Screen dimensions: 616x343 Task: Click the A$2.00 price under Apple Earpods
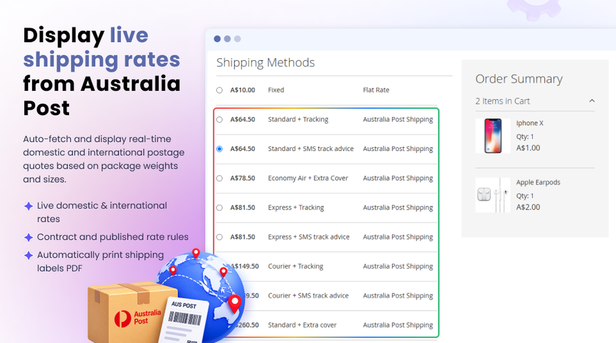[x=528, y=207]
